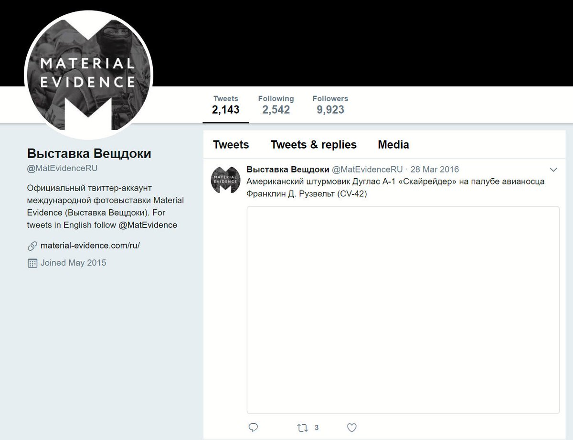This screenshot has width=573, height=440.
Task: Open the empty tweet image placeholder
Action: pyautogui.click(x=403, y=310)
